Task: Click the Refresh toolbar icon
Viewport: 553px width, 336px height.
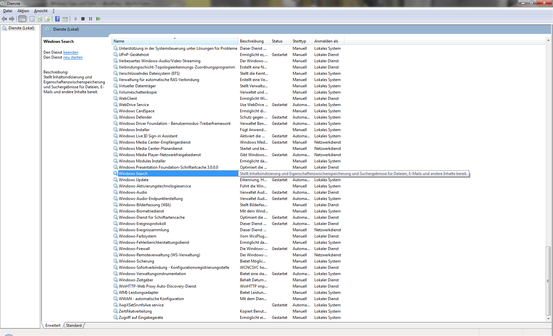Action: (x=40, y=19)
